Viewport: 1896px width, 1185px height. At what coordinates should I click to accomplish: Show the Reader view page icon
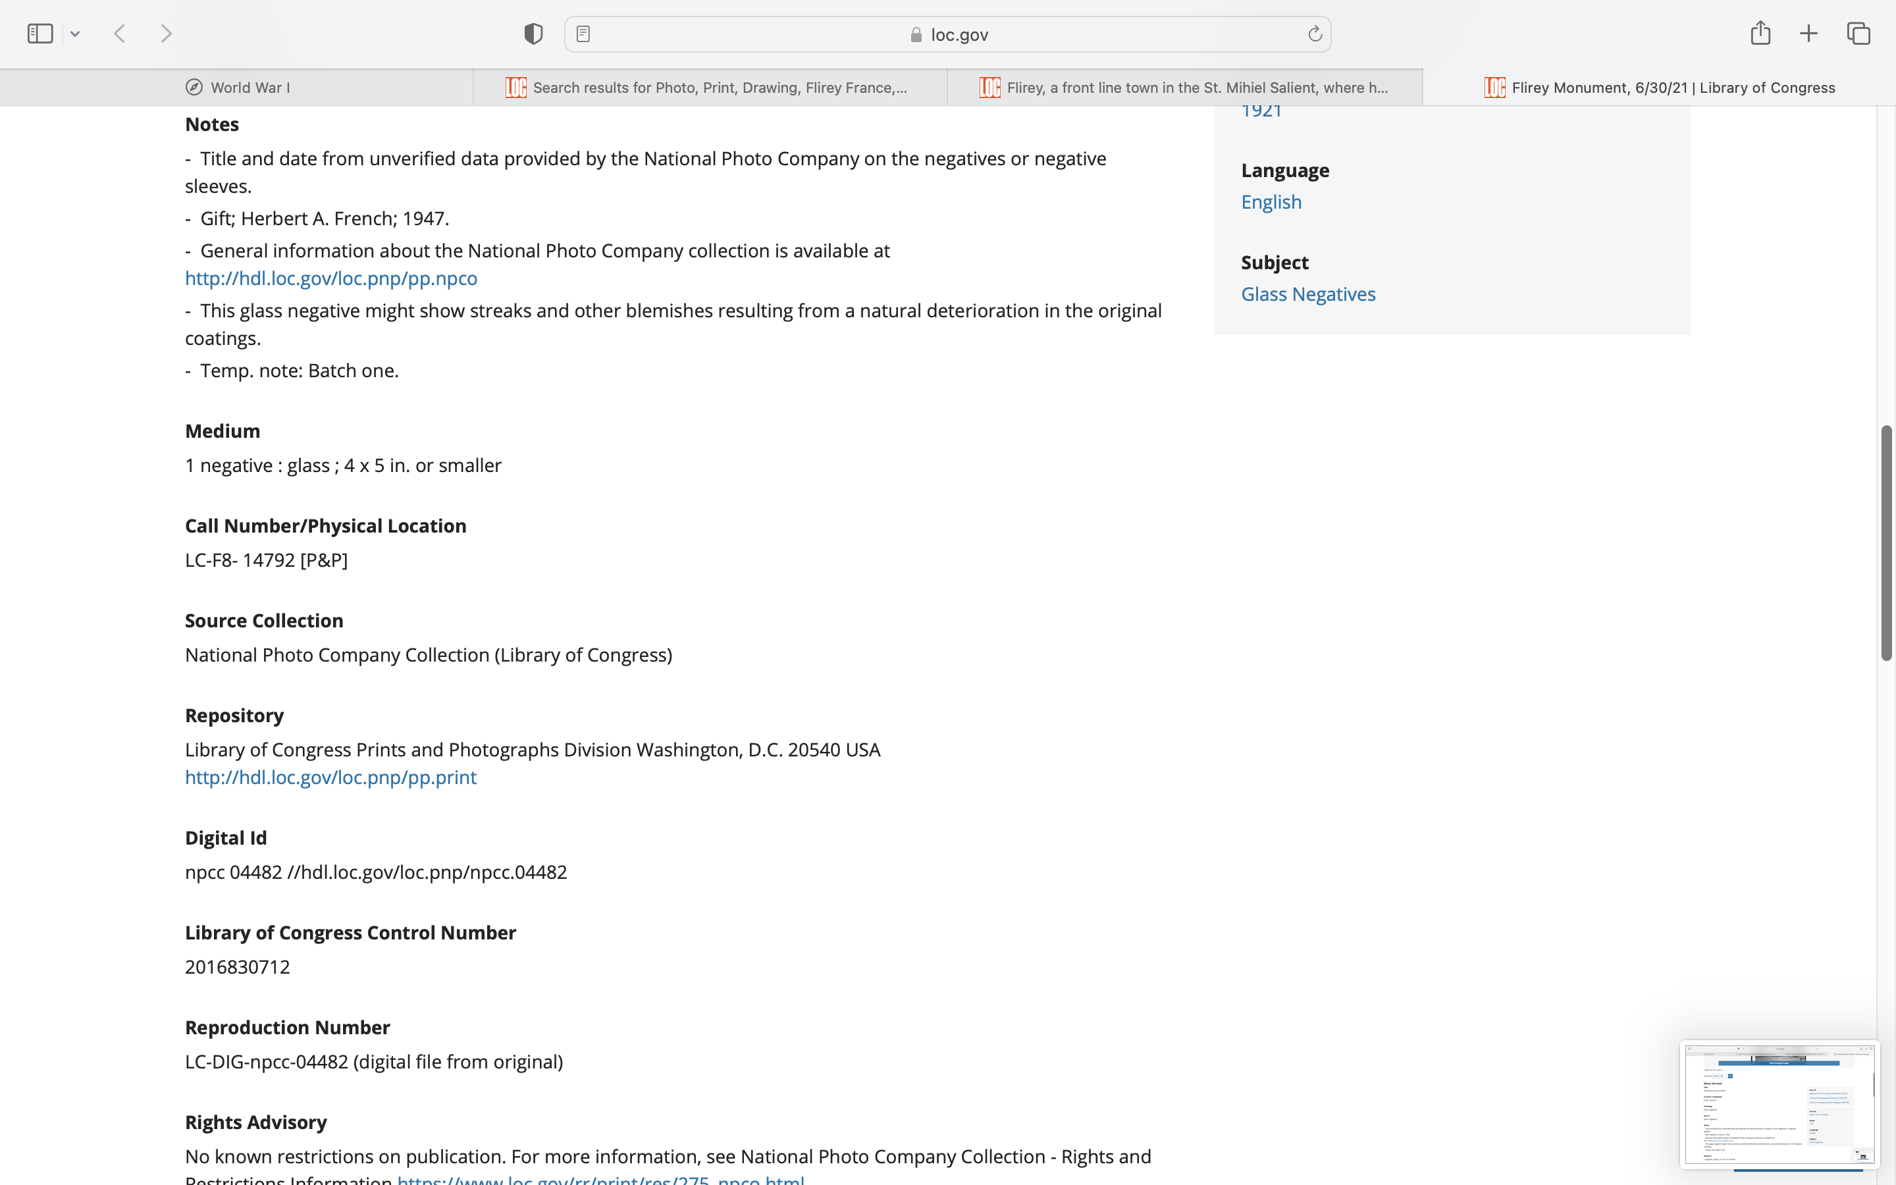click(x=583, y=34)
